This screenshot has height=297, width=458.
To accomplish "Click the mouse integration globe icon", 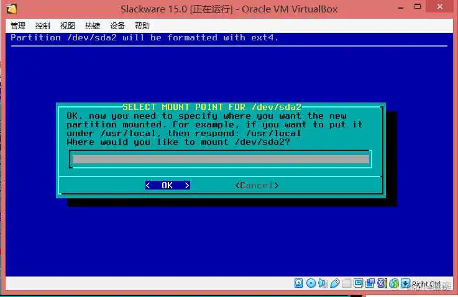I will 393,284.
